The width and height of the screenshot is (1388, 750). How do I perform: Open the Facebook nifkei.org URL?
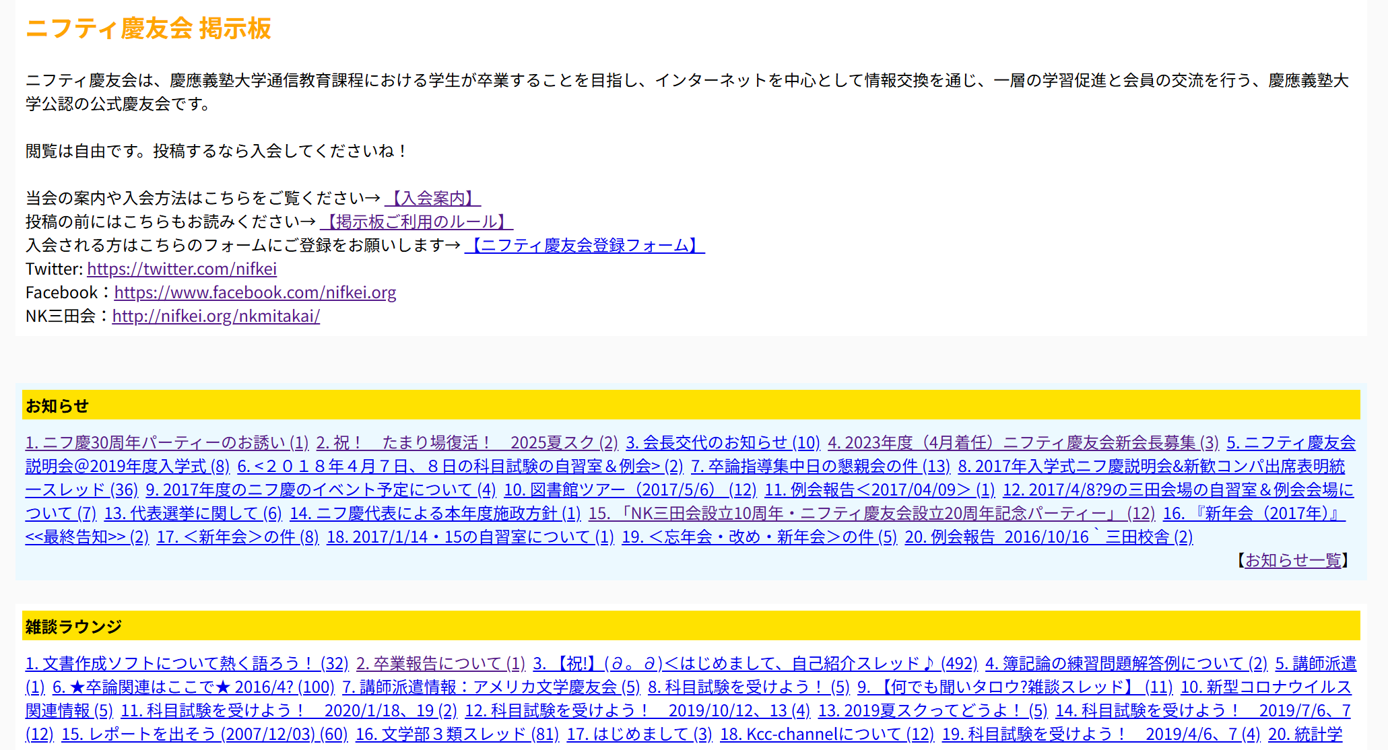[255, 292]
